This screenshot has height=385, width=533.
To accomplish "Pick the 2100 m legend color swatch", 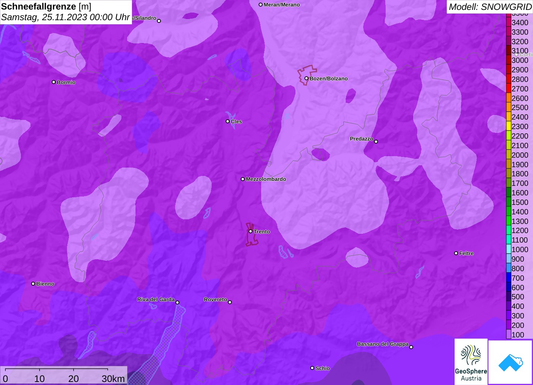I will coord(509,145).
